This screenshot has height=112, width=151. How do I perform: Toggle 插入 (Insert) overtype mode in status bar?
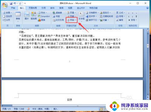pos(55,109)
